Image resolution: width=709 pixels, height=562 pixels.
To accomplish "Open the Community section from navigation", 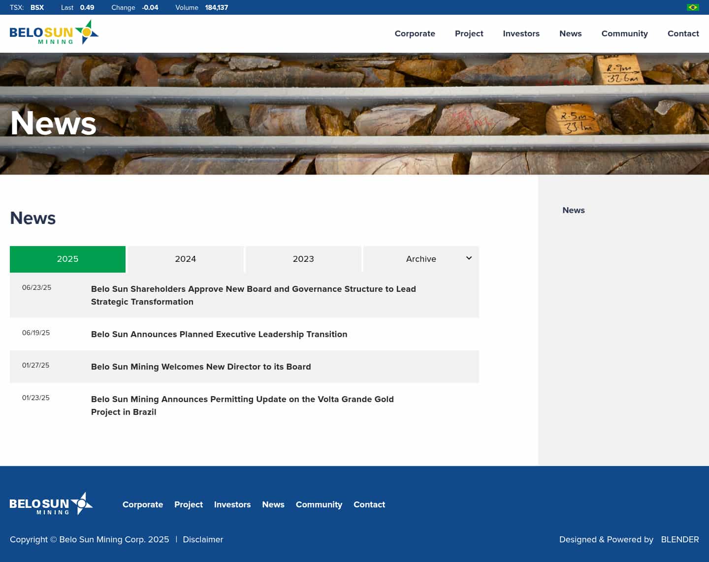I will (x=624, y=33).
